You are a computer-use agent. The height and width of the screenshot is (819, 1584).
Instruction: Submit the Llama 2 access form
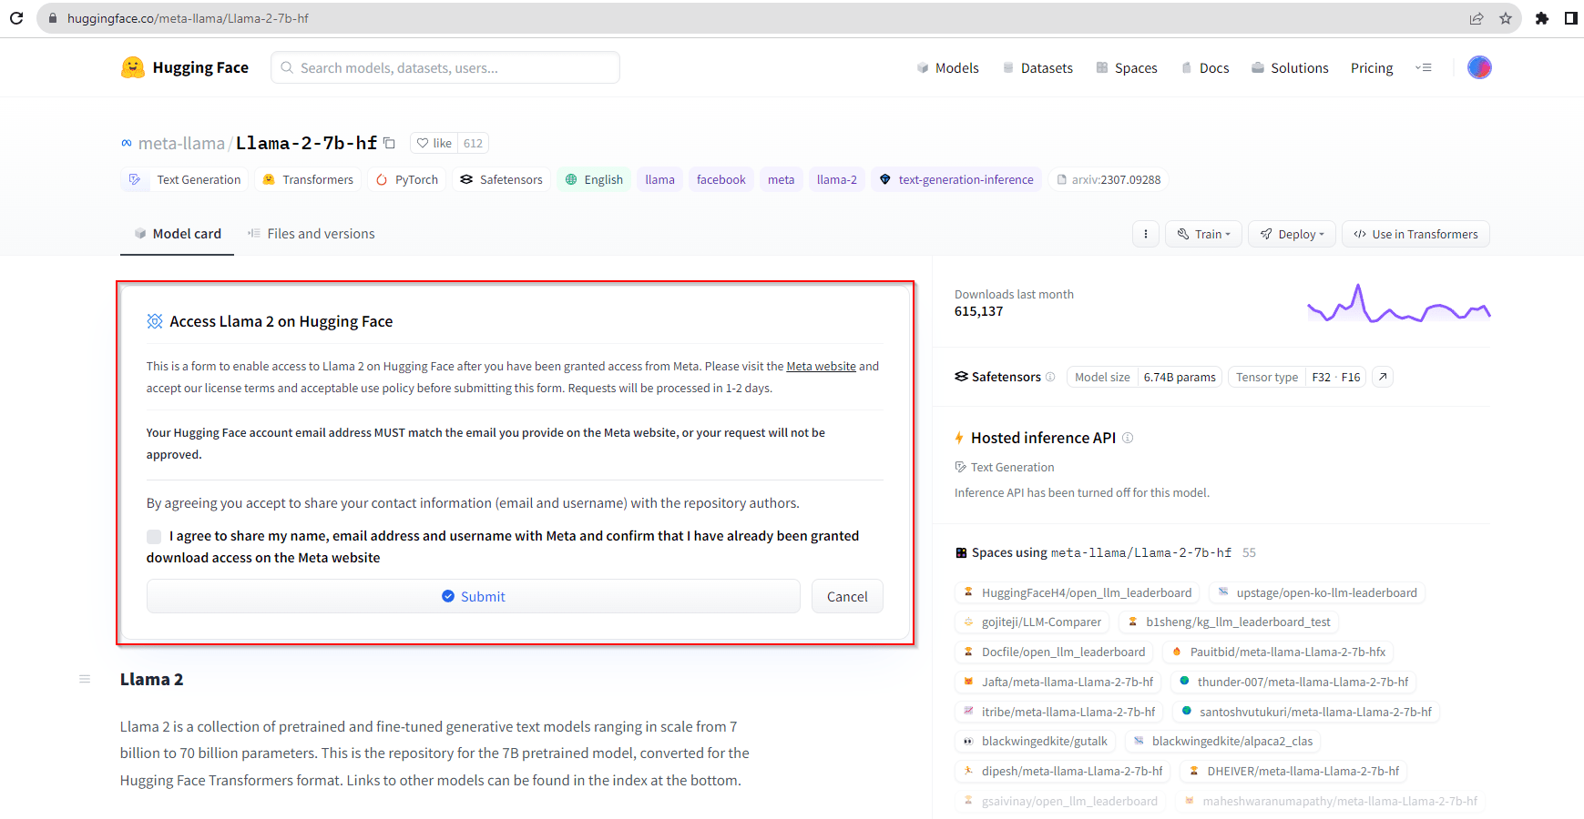pos(473,596)
